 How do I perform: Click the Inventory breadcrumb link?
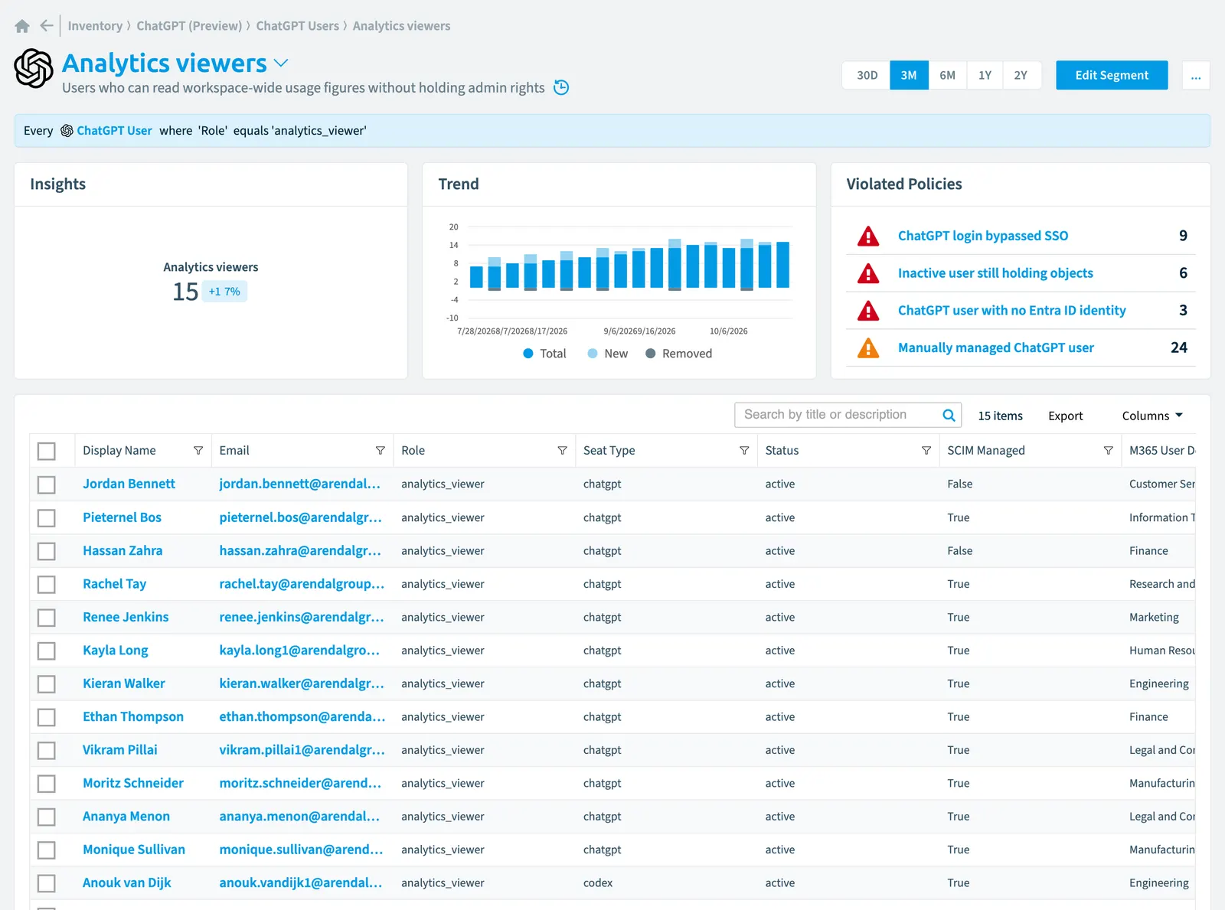(95, 26)
